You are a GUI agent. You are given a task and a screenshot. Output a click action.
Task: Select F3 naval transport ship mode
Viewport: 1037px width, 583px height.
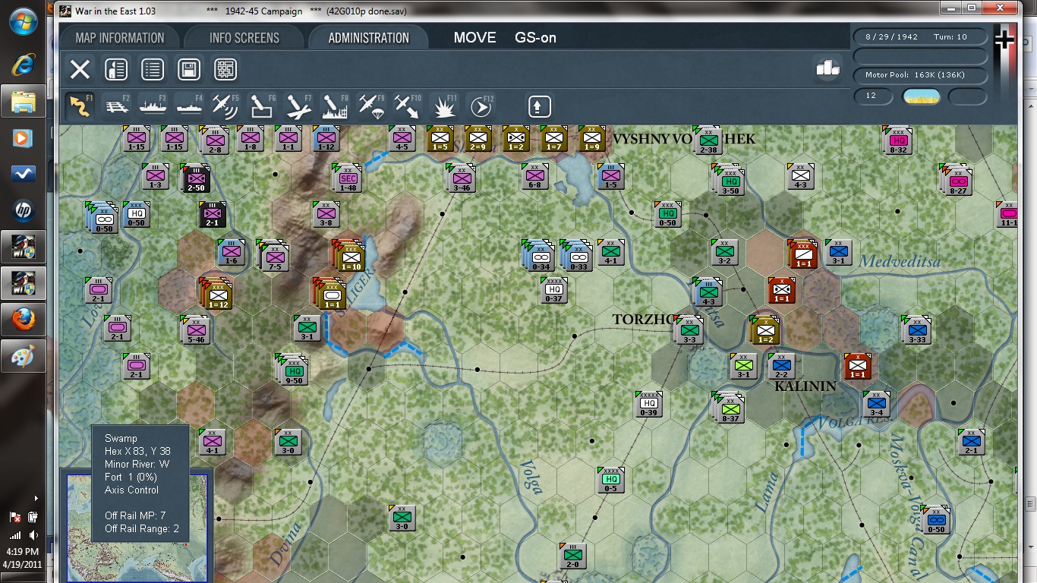tap(153, 106)
